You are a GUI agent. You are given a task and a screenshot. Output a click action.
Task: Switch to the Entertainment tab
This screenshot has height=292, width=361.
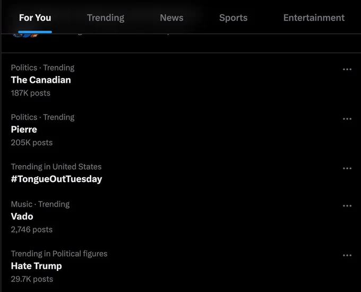(314, 18)
